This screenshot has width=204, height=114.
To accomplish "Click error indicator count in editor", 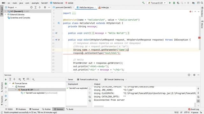I will click(191, 11).
